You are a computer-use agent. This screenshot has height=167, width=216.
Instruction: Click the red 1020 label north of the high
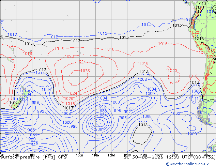[70, 57]
